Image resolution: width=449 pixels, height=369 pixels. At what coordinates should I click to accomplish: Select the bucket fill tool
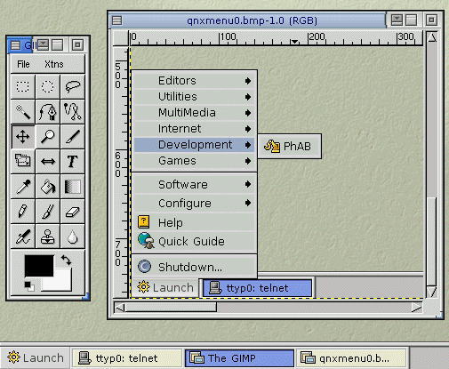(x=47, y=187)
